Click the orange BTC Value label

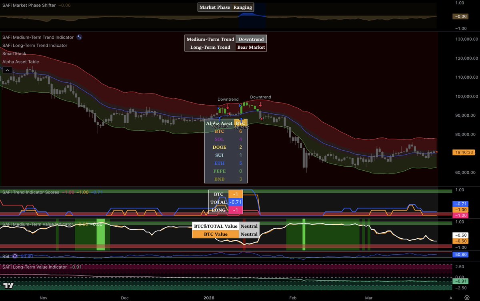pos(216,234)
